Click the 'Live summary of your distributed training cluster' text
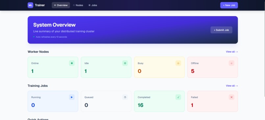The image size is (265, 120). (x=64, y=31)
